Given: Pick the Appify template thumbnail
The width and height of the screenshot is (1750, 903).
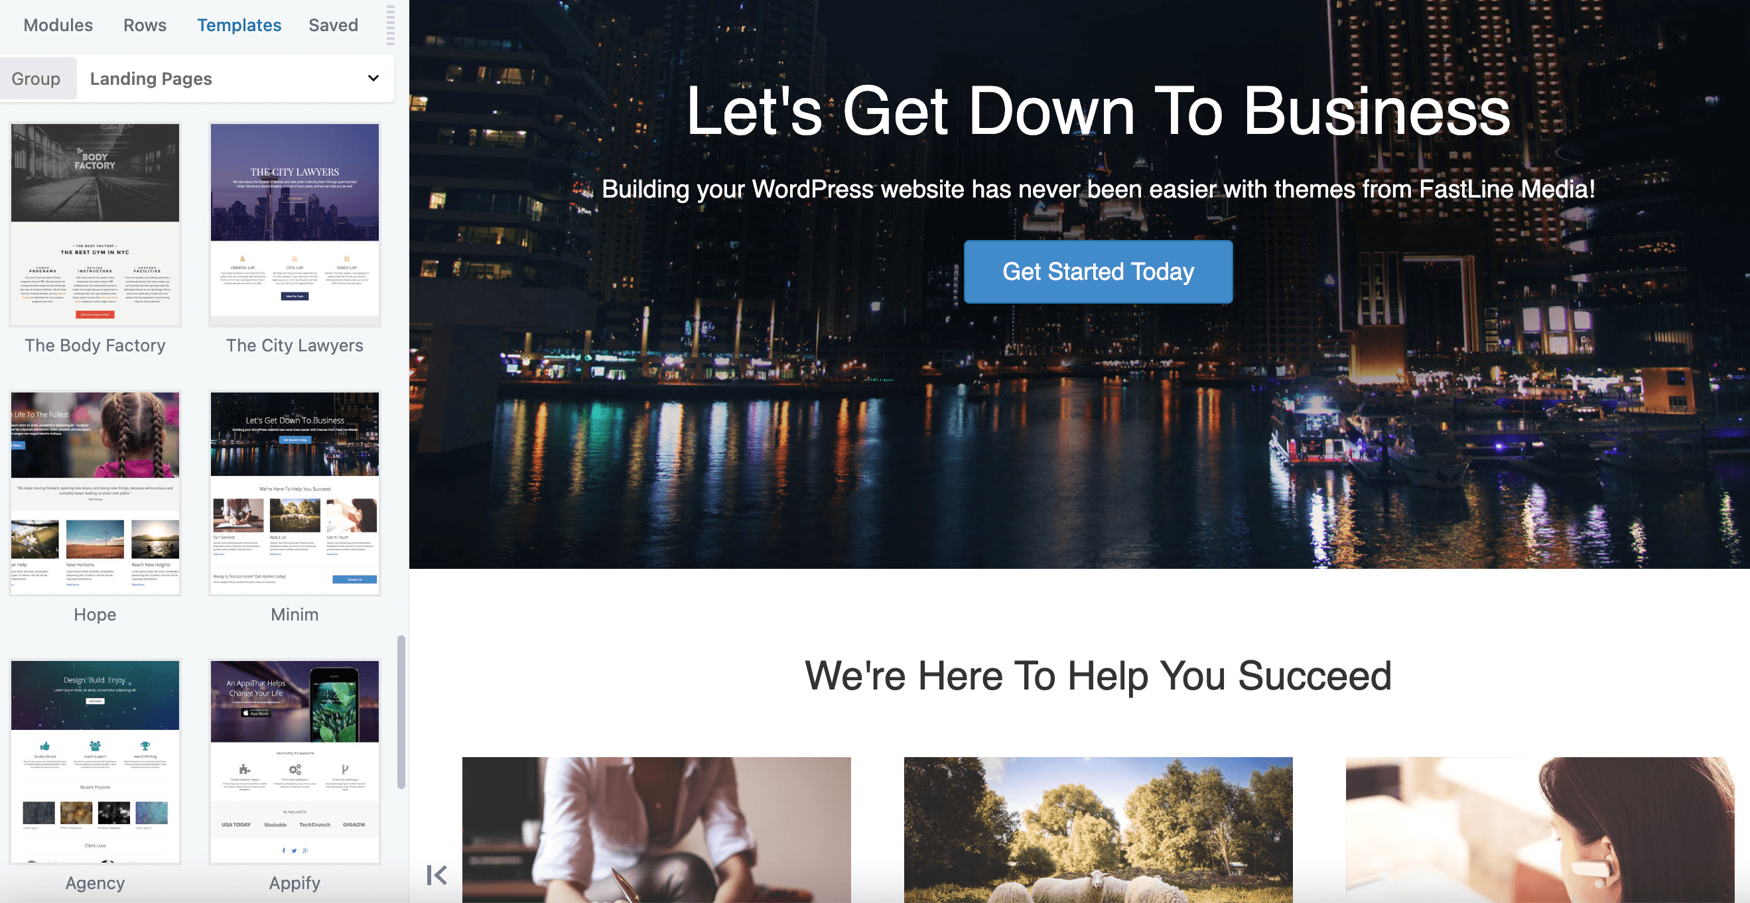Looking at the screenshot, I should [x=295, y=762].
